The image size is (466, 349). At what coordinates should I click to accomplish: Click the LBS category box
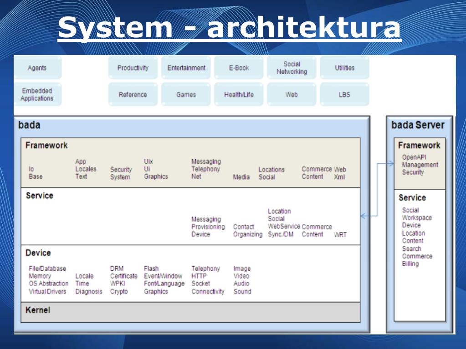click(x=344, y=94)
